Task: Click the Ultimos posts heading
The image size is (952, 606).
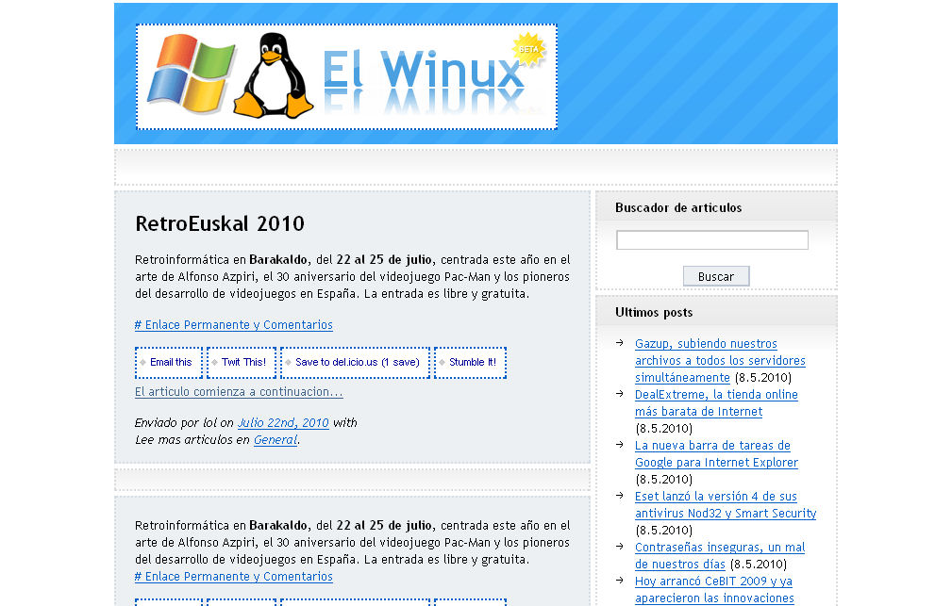Action: [x=654, y=313]
